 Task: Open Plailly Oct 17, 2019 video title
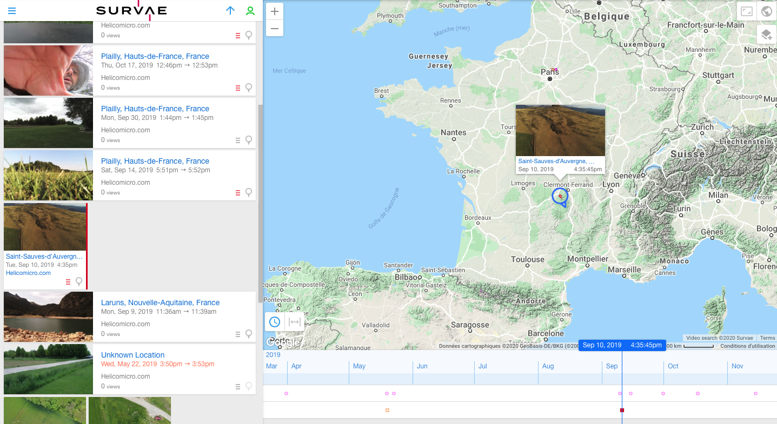(155, 56)
